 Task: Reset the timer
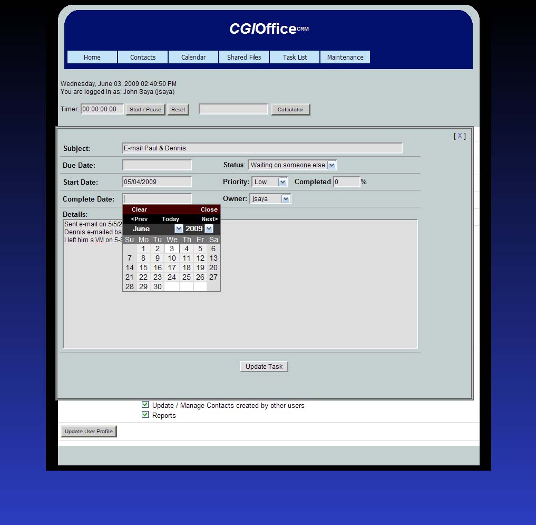[178, 110]
